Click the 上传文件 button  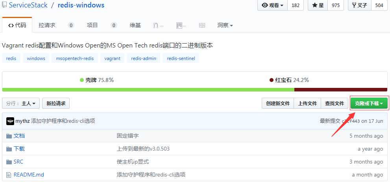(307, 104)
